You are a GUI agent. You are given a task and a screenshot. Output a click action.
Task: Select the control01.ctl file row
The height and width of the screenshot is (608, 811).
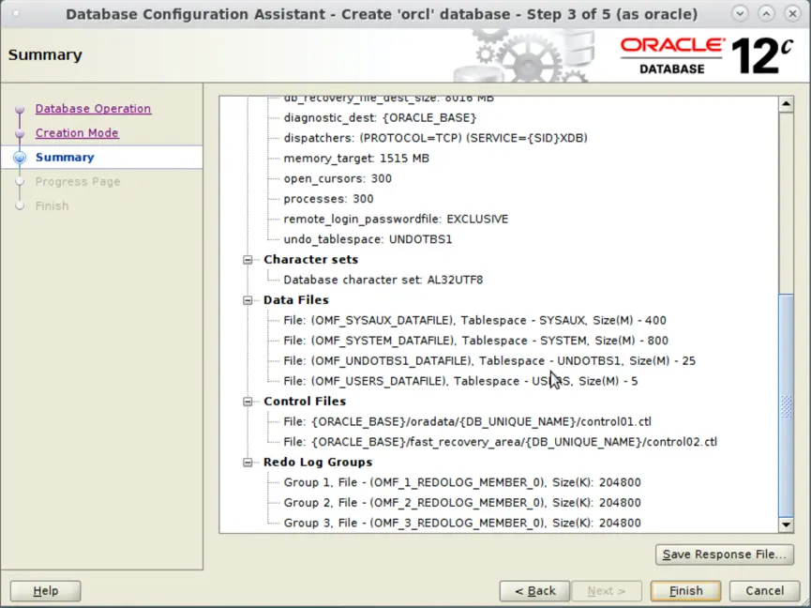point(467,421)
